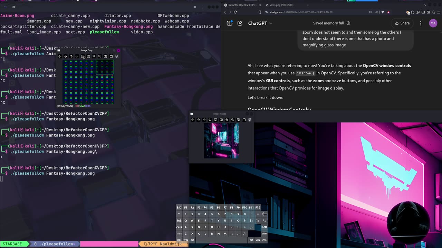Image resolution: width=442 pixels, height=248 pixels.
Task: Reload the ChatGPT page
Action: pos(235,12)
